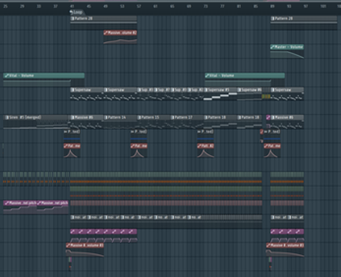Click bar 57 on the timeline ruler

pos(139,6)
